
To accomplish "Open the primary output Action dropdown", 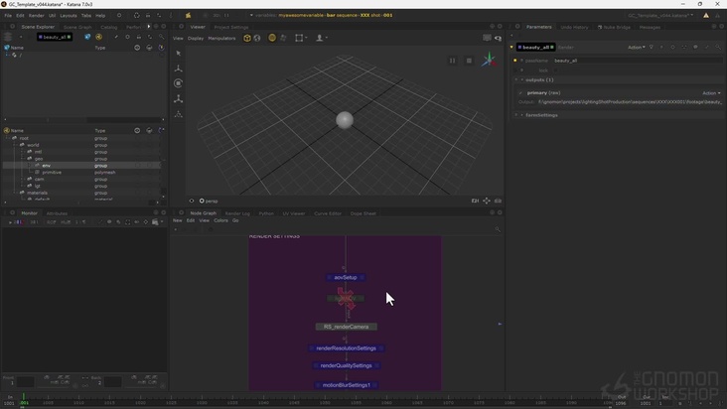I will click(x=711, y=92).
